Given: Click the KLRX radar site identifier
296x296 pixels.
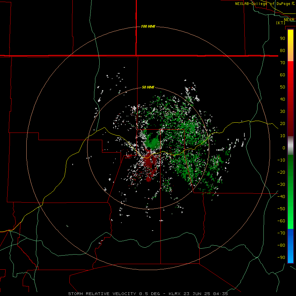Looking at the screenshot, I should 174,294.
